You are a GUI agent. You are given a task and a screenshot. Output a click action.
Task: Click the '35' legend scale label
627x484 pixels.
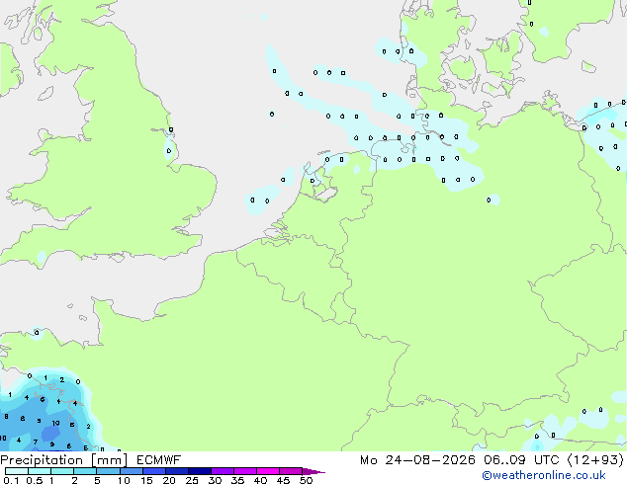coord(237,480)
